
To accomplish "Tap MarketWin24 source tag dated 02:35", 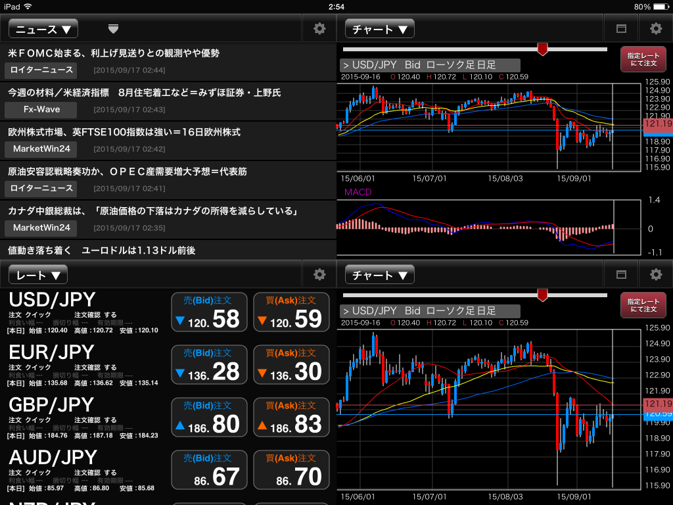I will (x=41, y=228).
